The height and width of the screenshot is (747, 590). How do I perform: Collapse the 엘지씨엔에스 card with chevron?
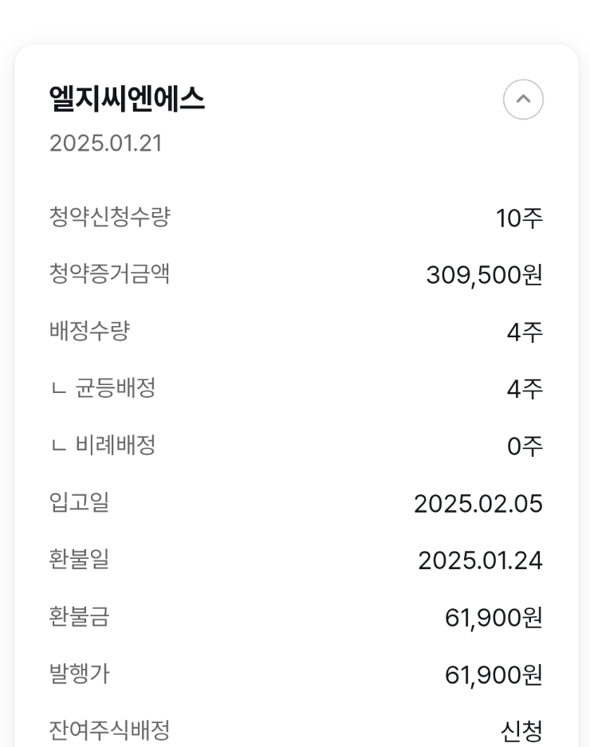coord(523,99)
